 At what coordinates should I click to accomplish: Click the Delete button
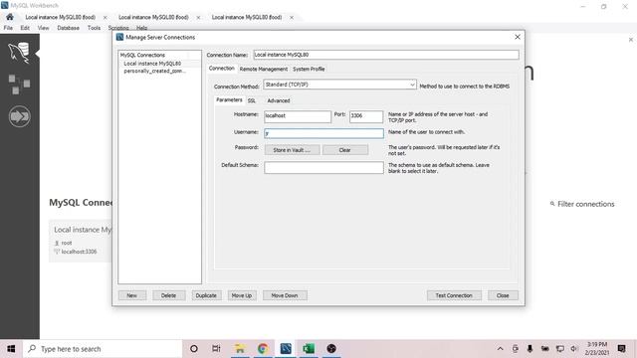coord(168,295)
